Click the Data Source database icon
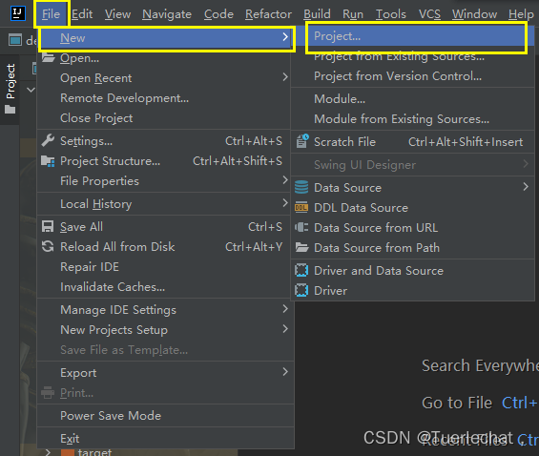The height and width of the screenshot is (456, 539). (x=301, y=188)
